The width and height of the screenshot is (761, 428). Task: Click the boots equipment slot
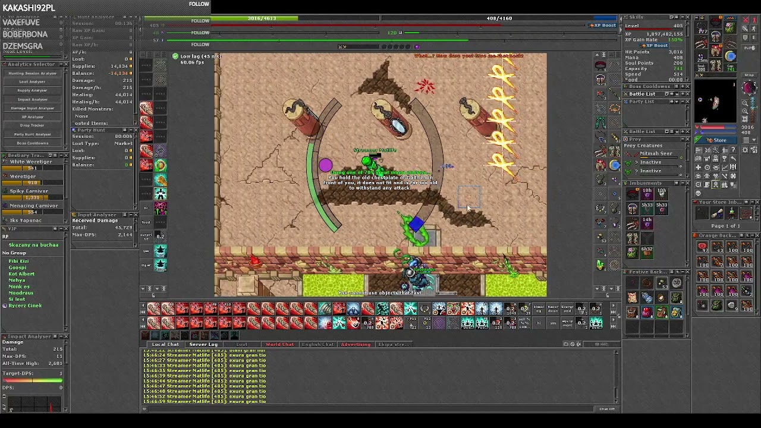[715, 65]
